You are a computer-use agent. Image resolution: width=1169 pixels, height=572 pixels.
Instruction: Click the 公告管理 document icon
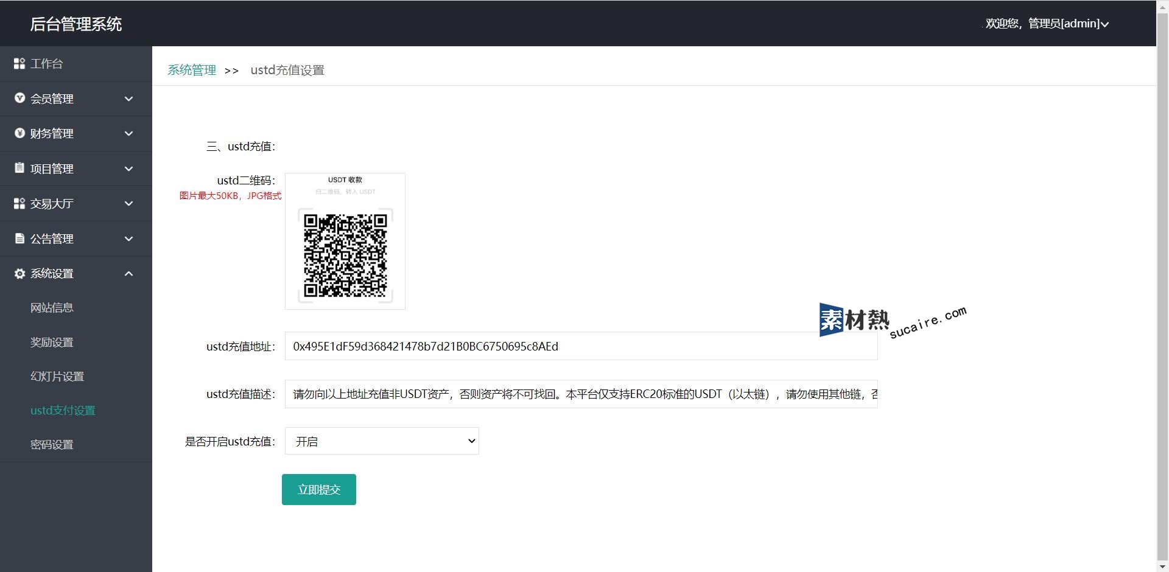tap(19, 238)
